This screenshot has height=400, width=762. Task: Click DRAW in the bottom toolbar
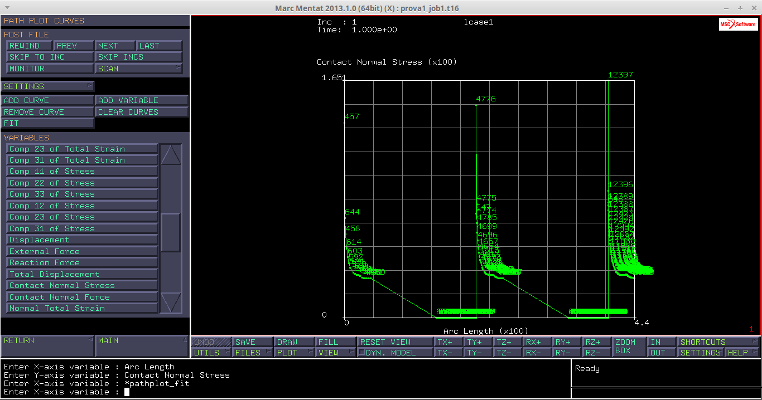[x=294, y=342]
